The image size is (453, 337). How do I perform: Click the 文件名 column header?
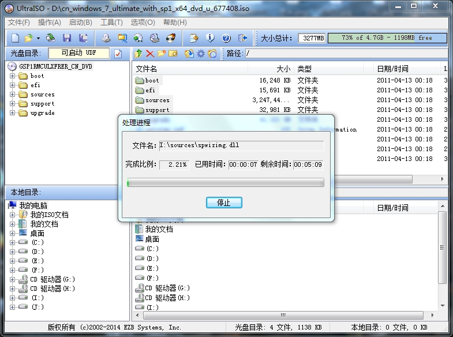point(190,69)
